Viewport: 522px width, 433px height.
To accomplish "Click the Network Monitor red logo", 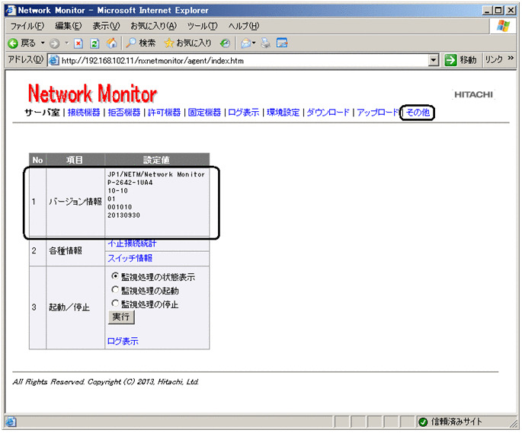I will click(92, 94).
